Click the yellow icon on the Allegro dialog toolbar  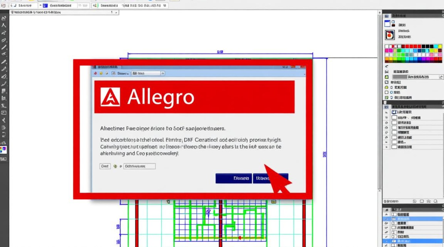tap(101, 73)
